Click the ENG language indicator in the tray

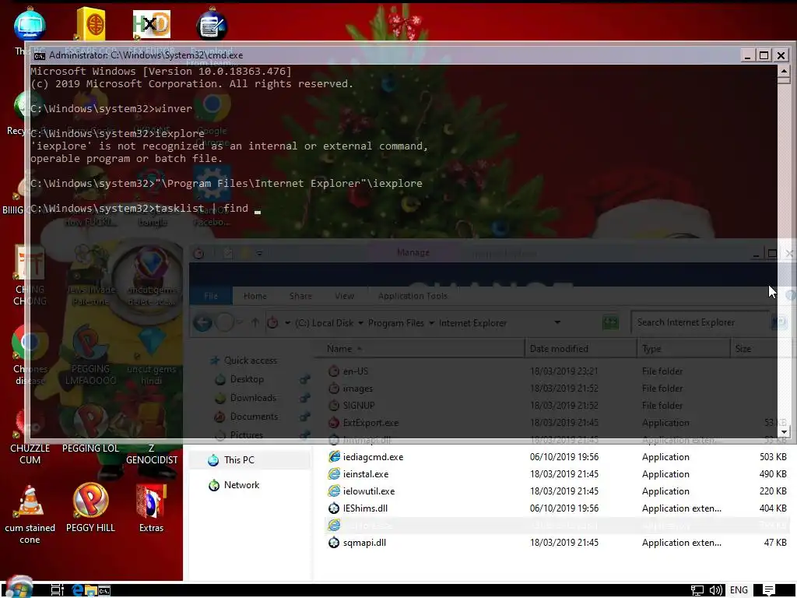(739, 590)
